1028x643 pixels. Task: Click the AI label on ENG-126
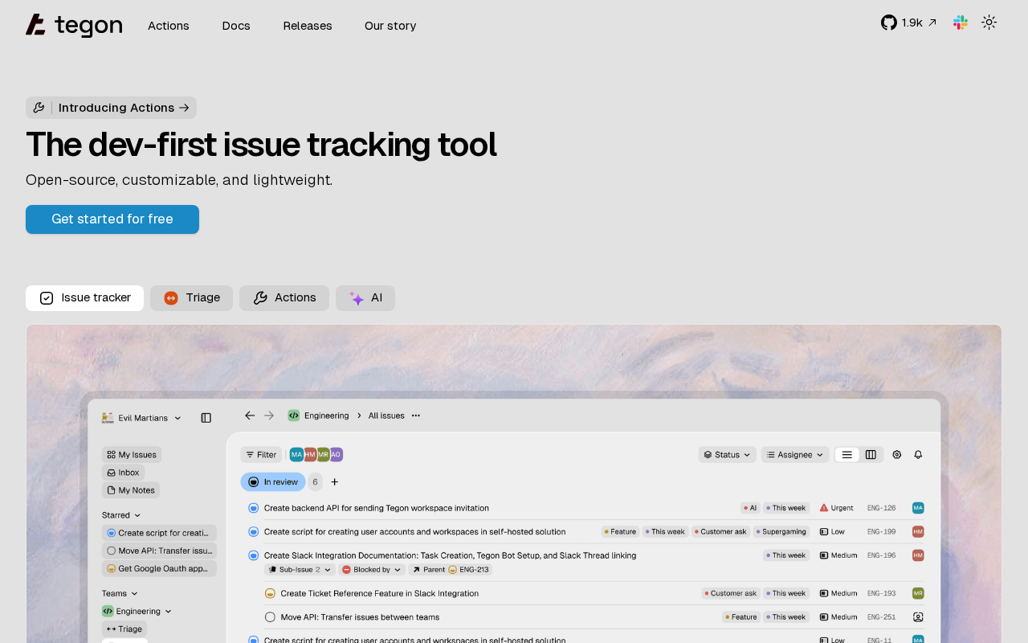[750, 508]
